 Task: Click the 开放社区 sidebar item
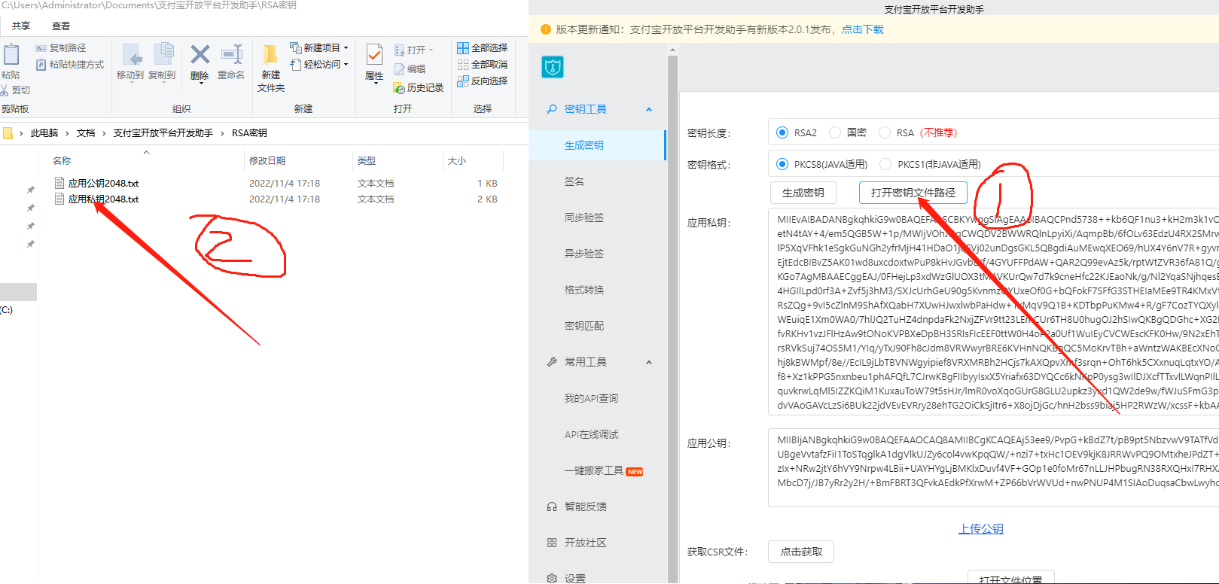coord(577,543)
